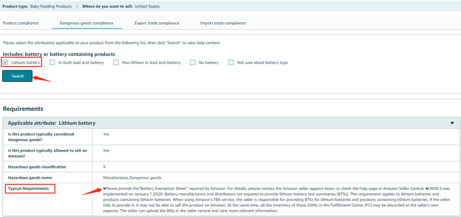Switch to Dangerous goods compliance tab
This screenshot has width=461, height=217.
(x=86, y=23)
